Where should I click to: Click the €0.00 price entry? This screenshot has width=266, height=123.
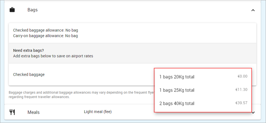pyautogui.click(x=242, y=76)
